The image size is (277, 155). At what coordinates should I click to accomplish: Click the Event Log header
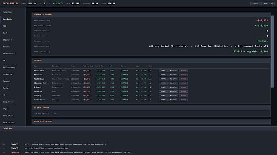[8, 128]
